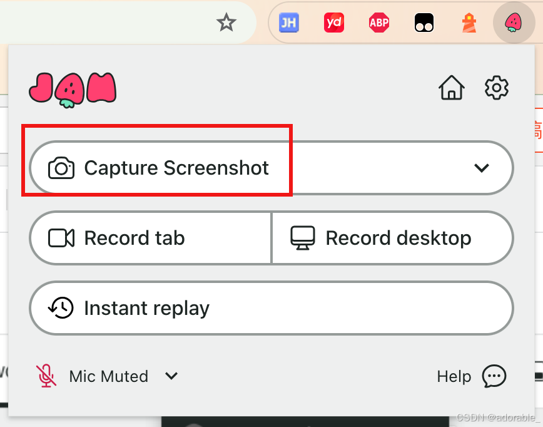This screenshot has width=543, height=427.
Task: Click the Mic Muted label
Action: (109, 376)
